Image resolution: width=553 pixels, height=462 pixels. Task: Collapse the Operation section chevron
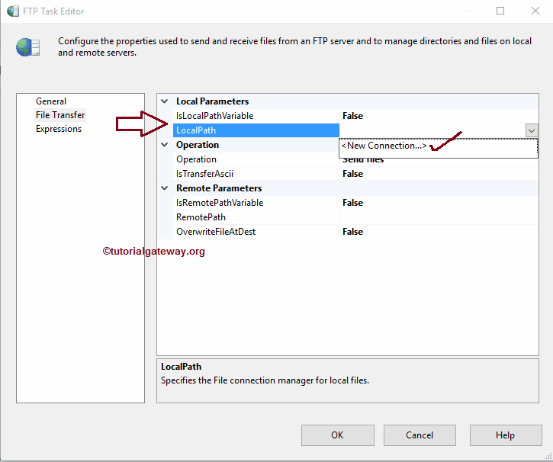click(164, 145)
